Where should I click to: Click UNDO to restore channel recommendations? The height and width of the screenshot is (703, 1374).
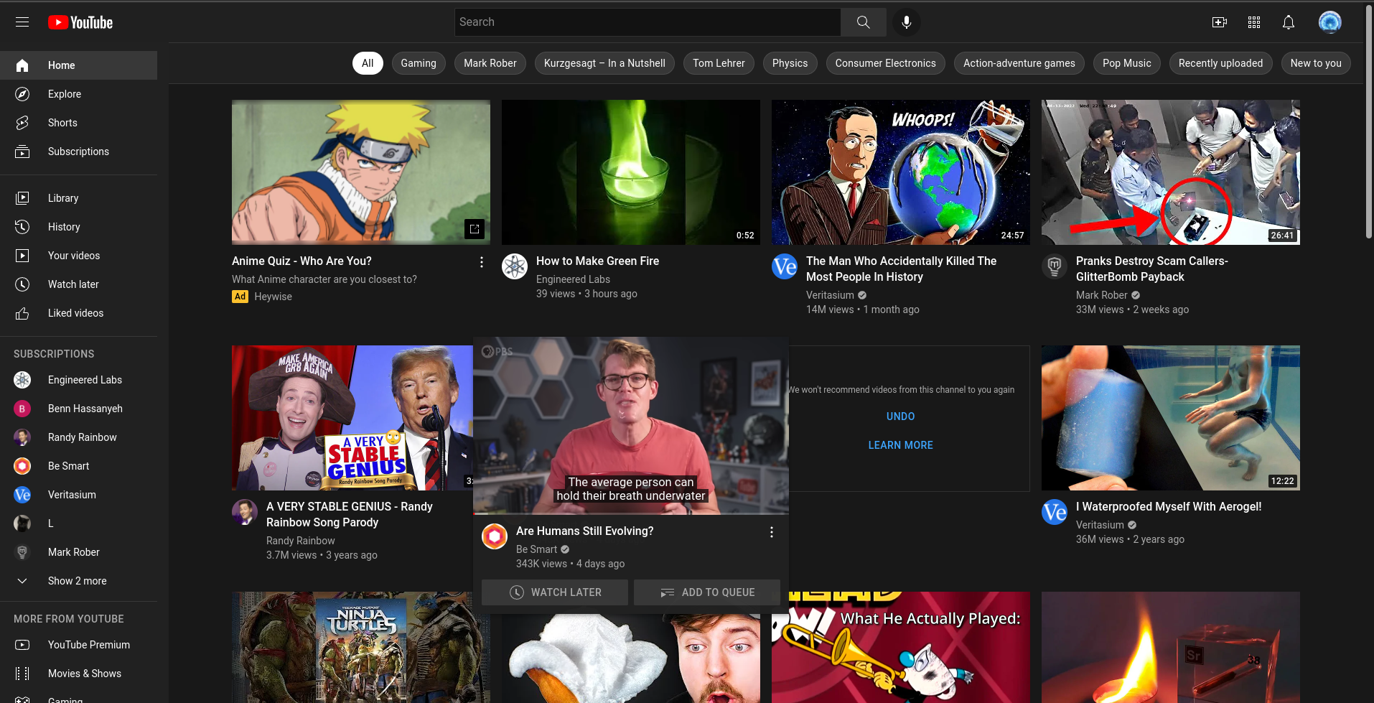click(x=900, y=416)
